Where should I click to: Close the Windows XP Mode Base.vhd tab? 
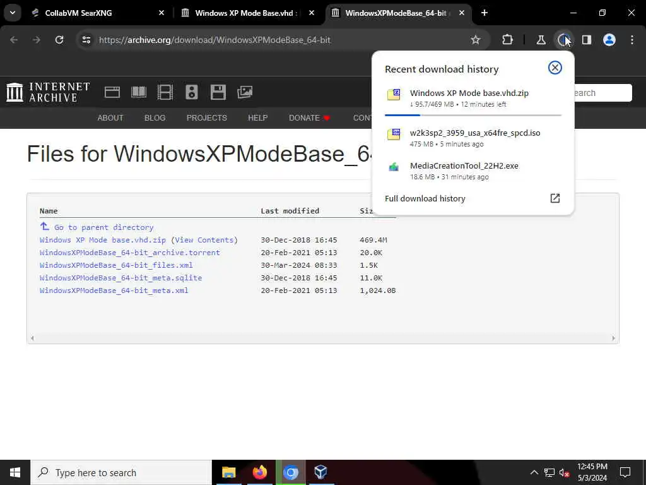tap(312, 13)
